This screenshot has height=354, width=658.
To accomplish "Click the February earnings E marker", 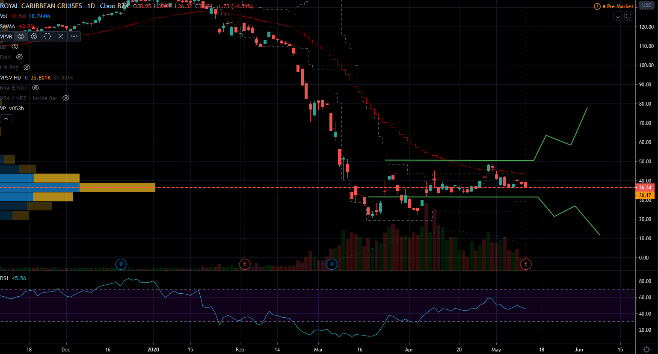I will click(245, 264).
